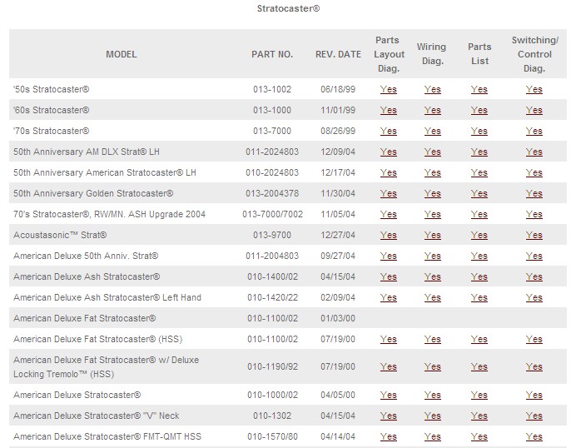This screenshot has height=448, width=571.
Task: Open Wiring Diag. for 70's Stratocaster ASH Upgrade 2004
Action: click(x=432, y=214)
